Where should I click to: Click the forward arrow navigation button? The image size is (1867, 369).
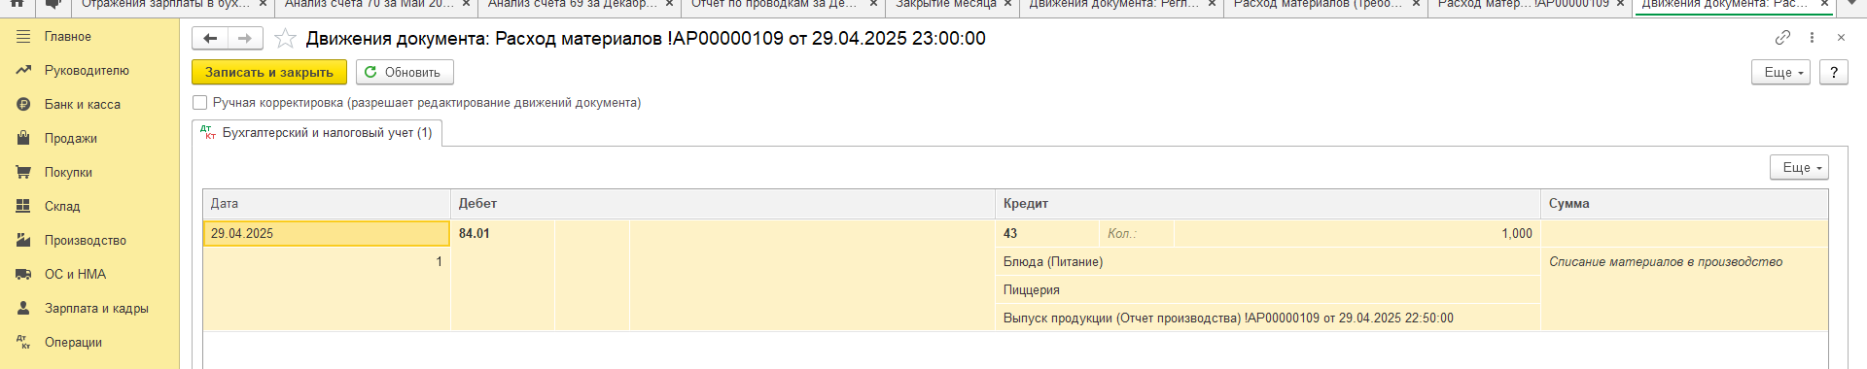coord(245,39)
